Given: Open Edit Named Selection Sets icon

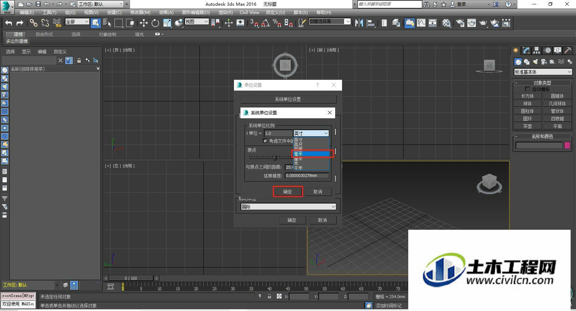Looking at the screenshot, I should [x=302, y=23].
